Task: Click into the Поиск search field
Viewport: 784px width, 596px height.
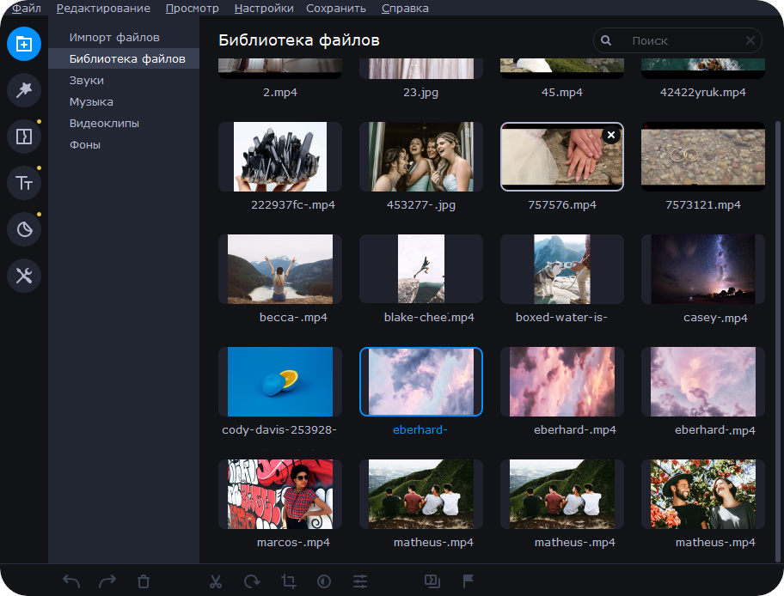Action: pos(677,40)
